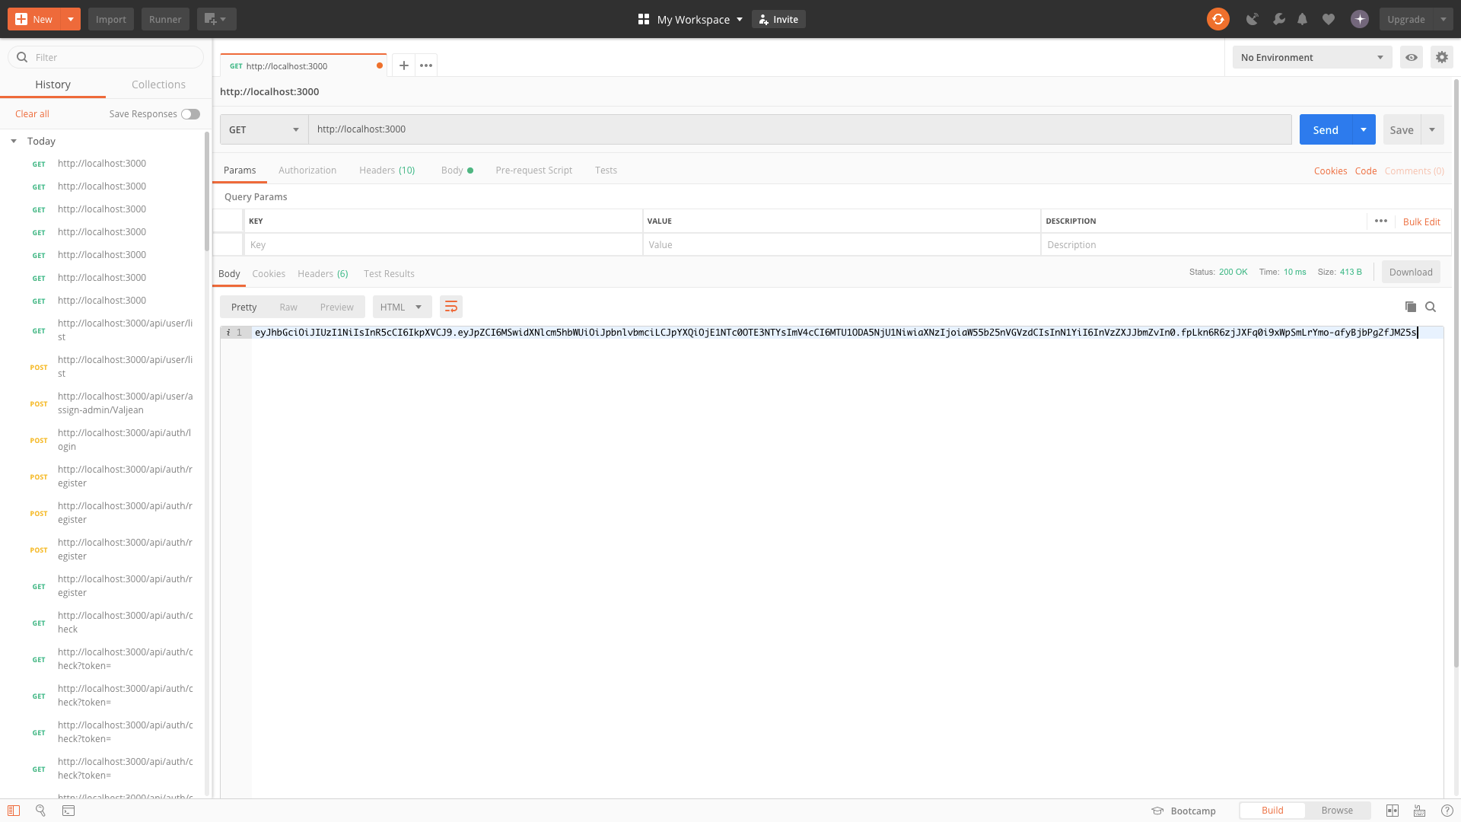This screenshot has width=1461, height=822.
Task: Expand the No Environment dropdown
Action: point(1311,57)
